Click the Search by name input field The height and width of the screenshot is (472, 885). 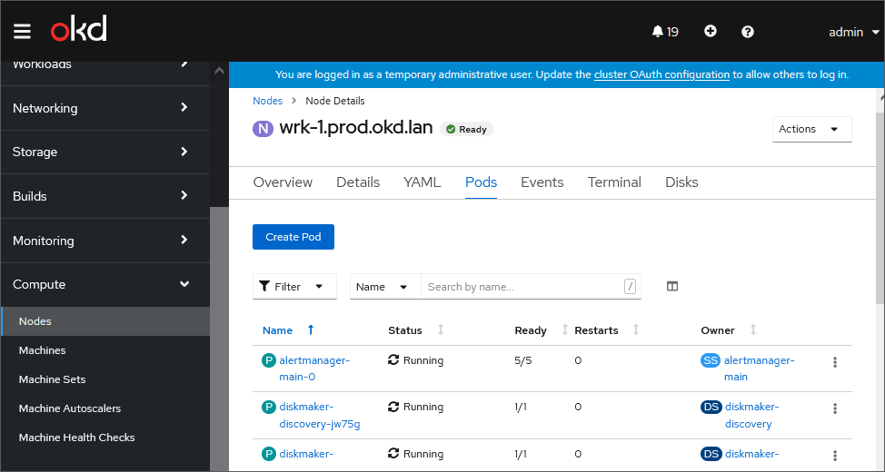click(522, 287)
